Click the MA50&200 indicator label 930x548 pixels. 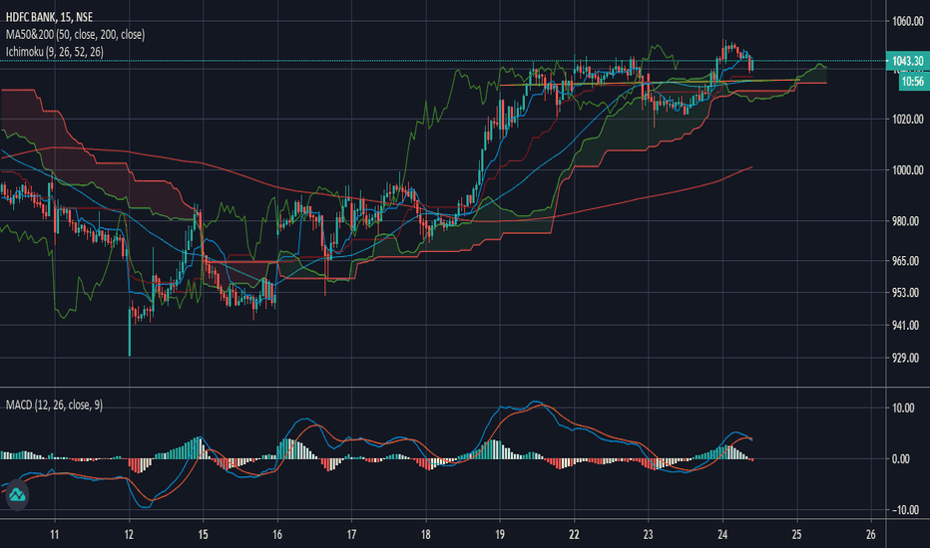[x=75, y=34]
